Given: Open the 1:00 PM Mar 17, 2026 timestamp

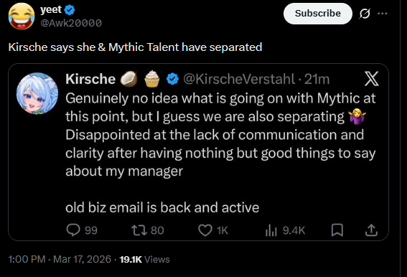Looking at the screenshot, I should (x=60, y=259).
